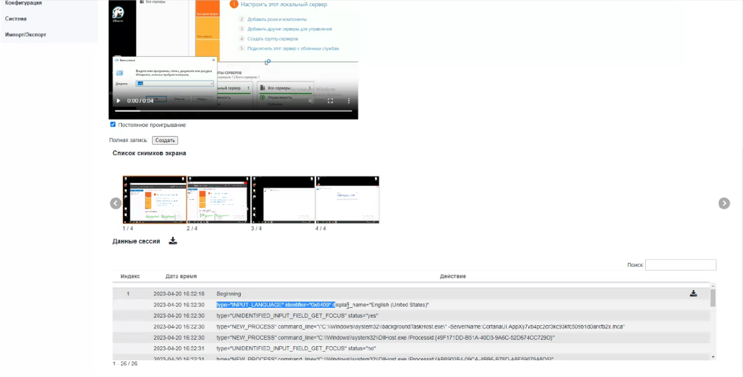Open the Импорт/Экспорт menu item
Screen dimensions: 743x377
(x=25, y=35)
